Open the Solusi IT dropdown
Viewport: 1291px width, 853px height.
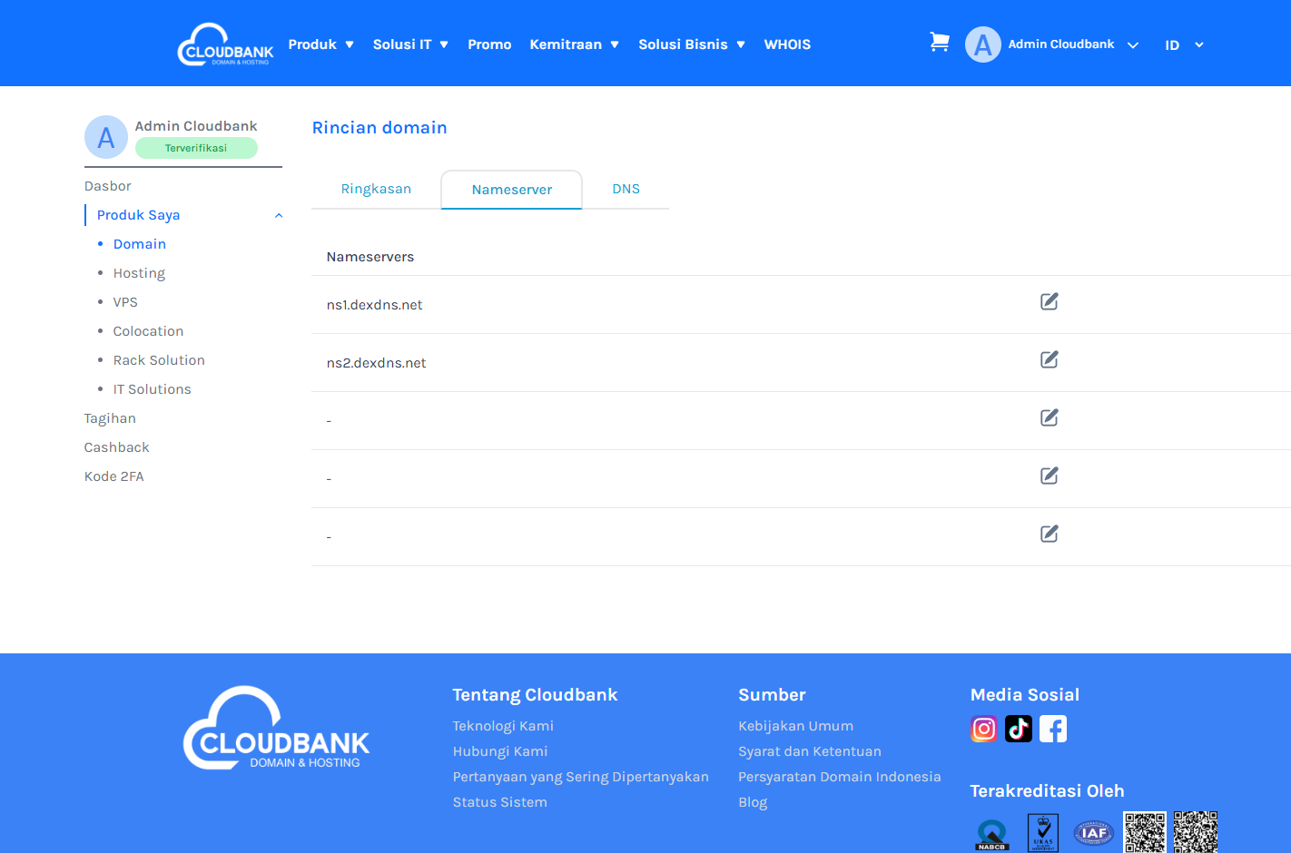(410, 44)
